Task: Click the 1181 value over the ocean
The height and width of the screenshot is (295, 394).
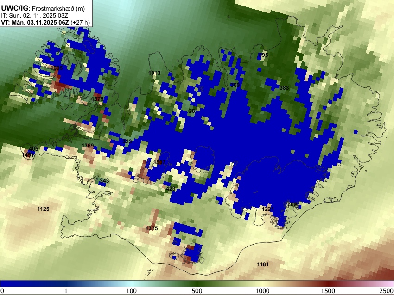Action: [x=263, y=264]
